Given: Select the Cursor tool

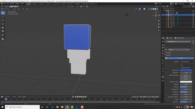Looking at the screenshot, I should tap(3, 16).
